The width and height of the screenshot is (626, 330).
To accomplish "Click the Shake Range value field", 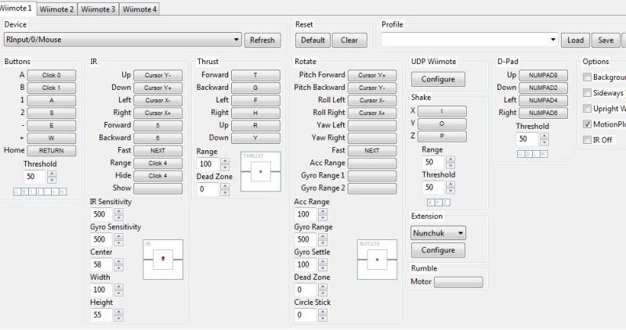I will click(434, 162).
